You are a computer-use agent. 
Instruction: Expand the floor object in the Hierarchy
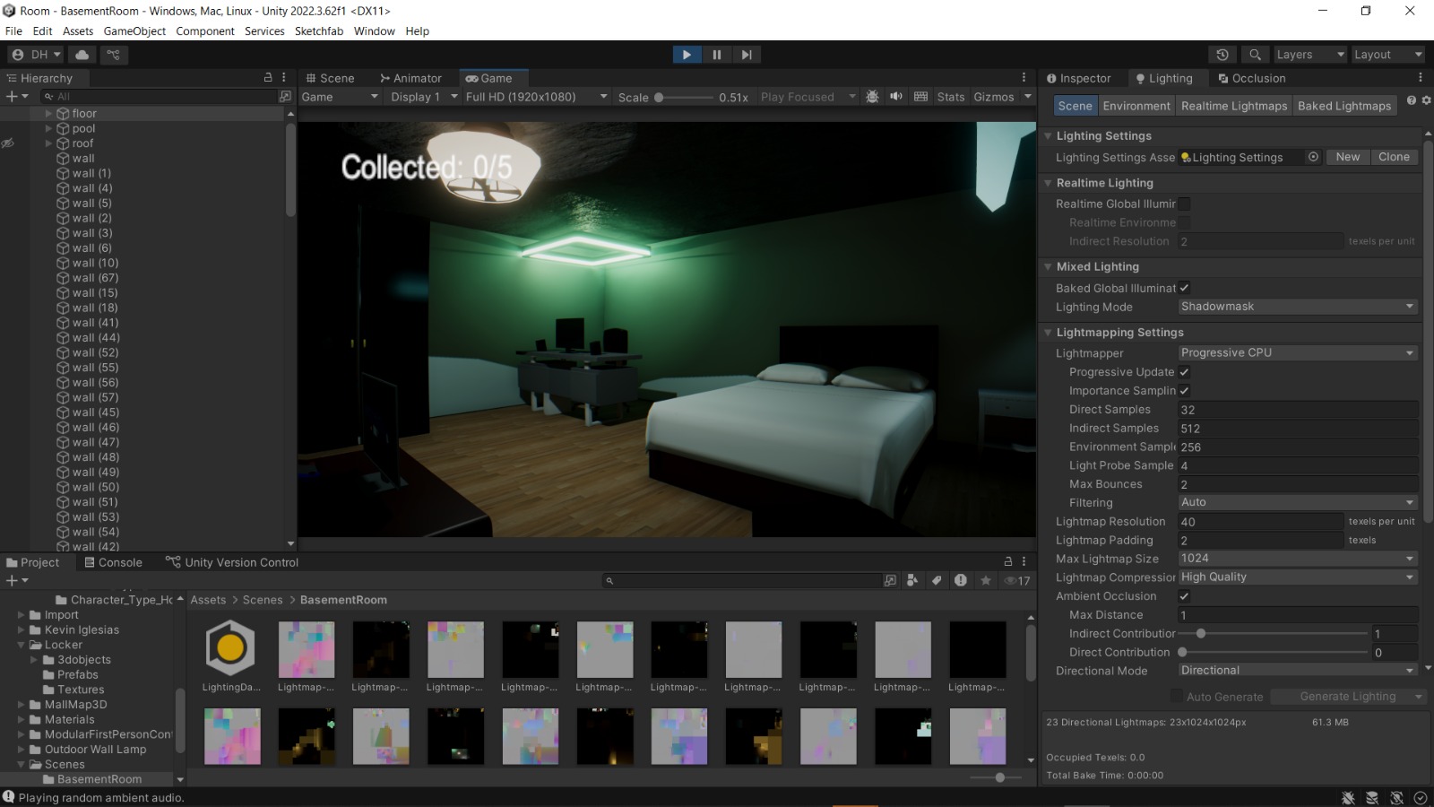click(48, 113)
